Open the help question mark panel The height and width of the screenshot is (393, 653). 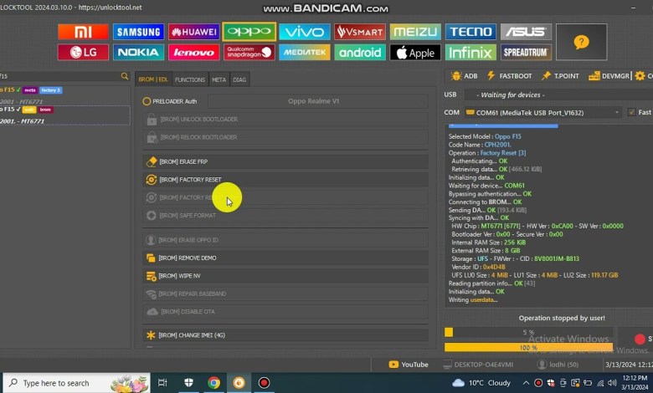581,42
